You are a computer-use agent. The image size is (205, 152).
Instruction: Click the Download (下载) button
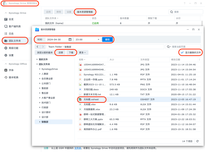(x=71, y=52)
